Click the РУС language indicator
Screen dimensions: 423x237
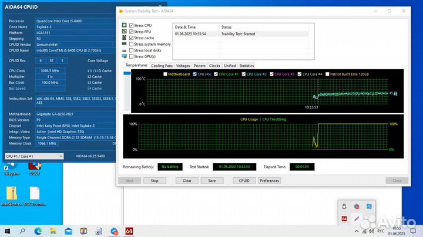coord(381,231)
